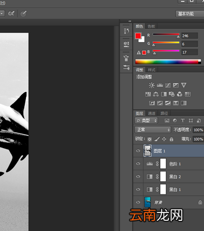This screenshot has height=231, width=204.
Task: Click the out-of-gamut warning triangle
Action: click(139, 53)
